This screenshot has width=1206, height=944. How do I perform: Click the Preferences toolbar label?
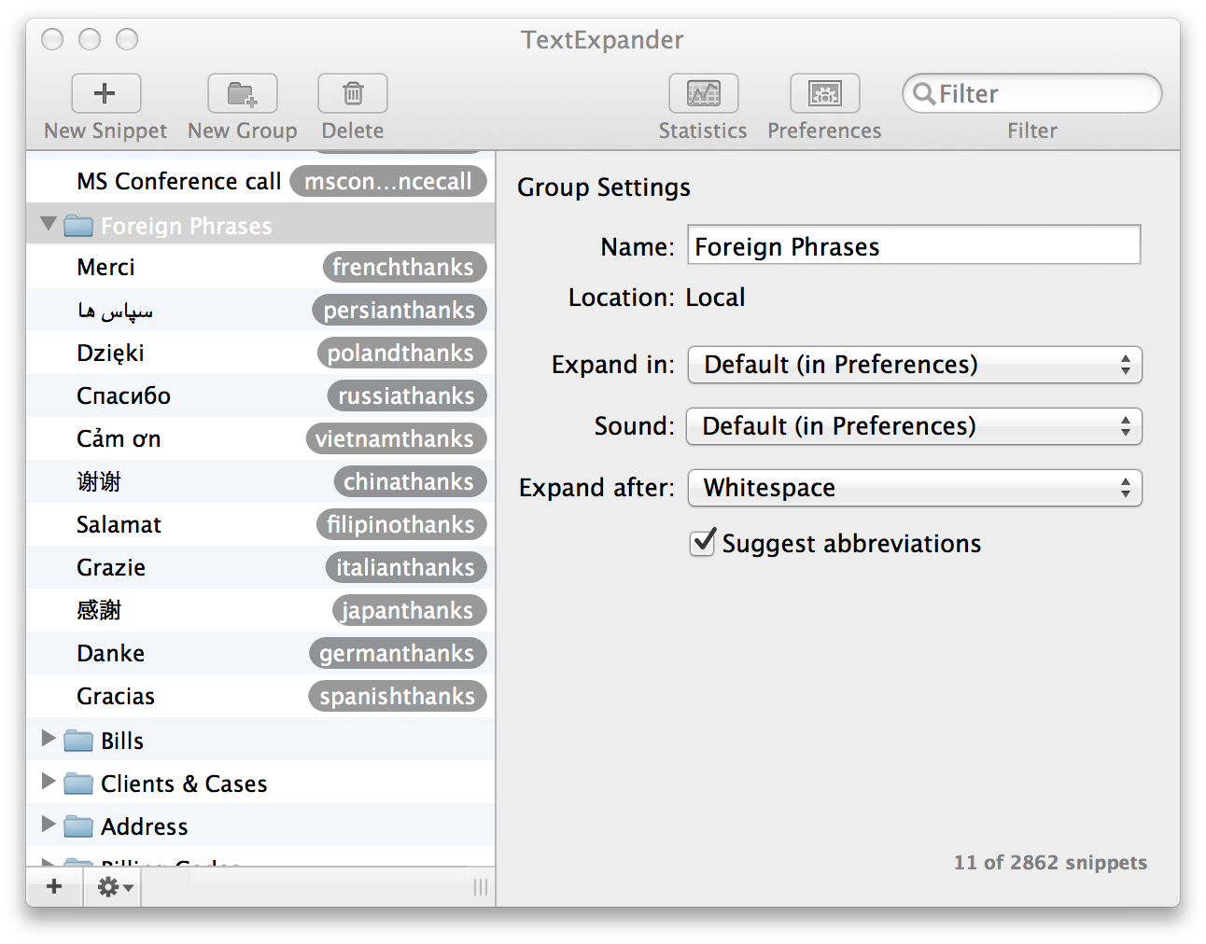tap(824, 131)
